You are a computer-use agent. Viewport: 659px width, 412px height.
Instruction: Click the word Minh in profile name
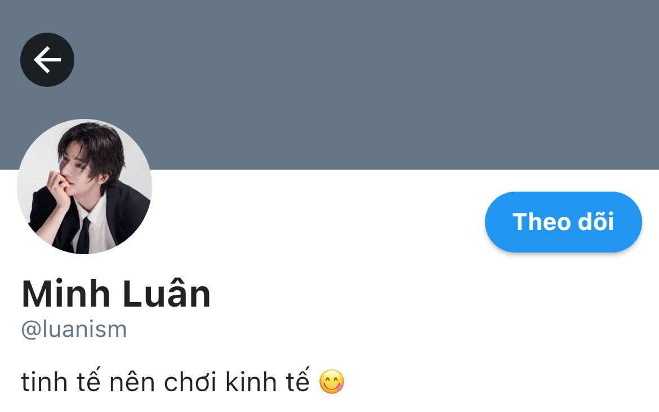point(66,294)
